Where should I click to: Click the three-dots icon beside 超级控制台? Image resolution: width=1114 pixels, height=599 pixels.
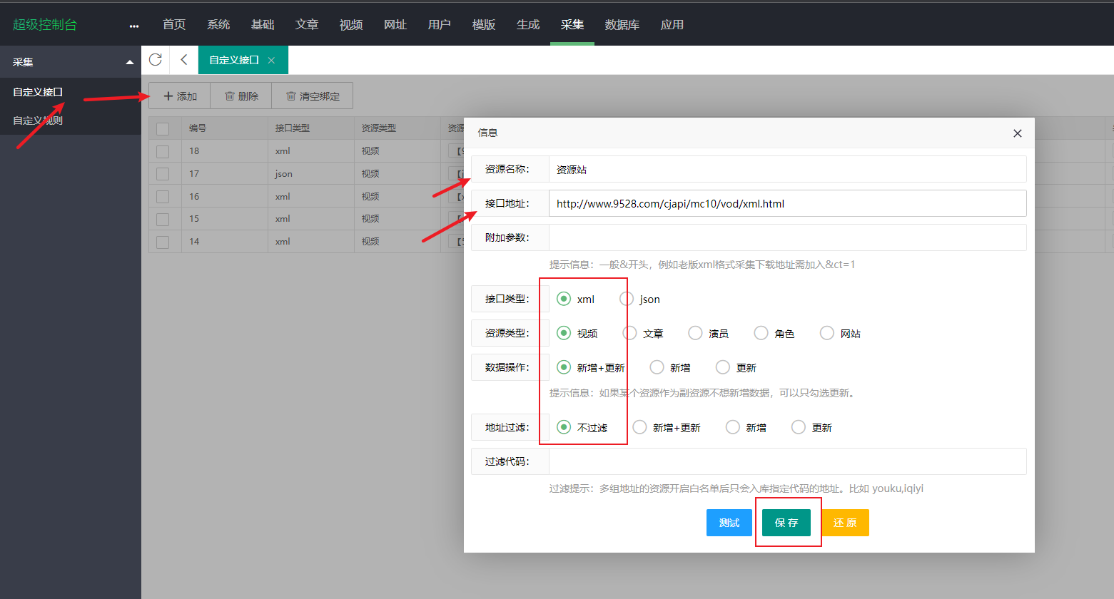[134, 26]
